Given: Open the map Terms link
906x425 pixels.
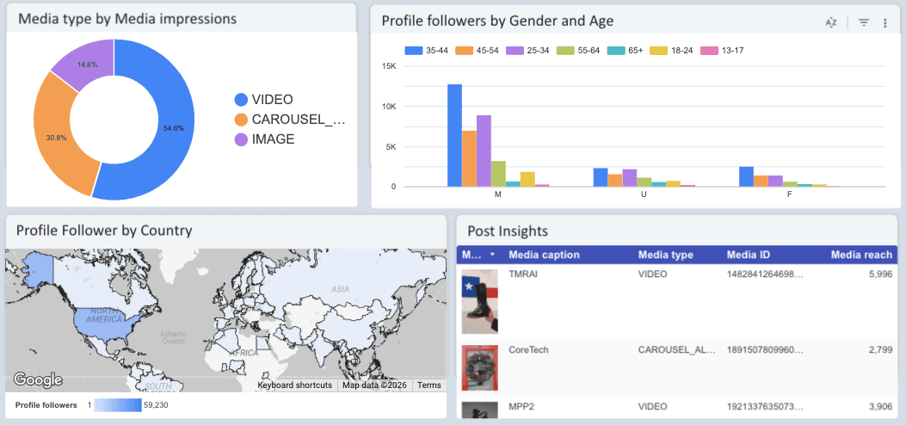Looking at the screenshot, I should (428, 385).
